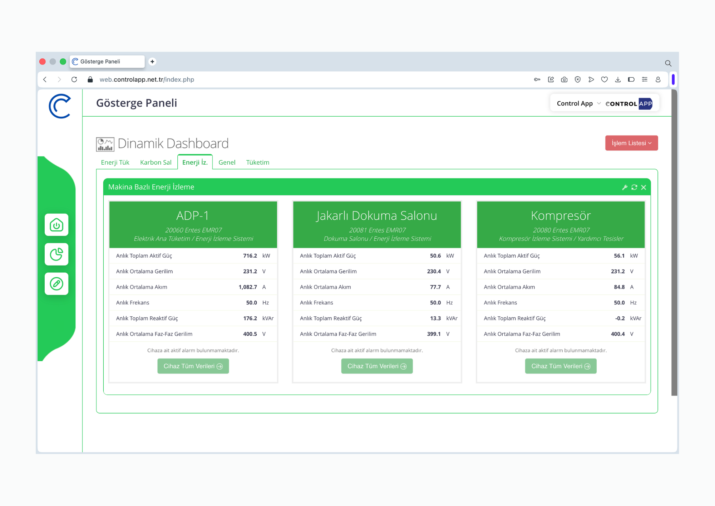
Task: Click the wrench settings icon on widget header
Action: (x=625, y=187)
